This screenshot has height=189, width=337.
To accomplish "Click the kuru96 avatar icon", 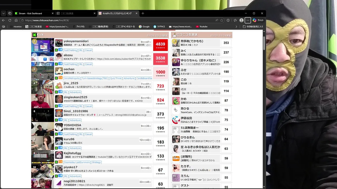I will (59, 141).
